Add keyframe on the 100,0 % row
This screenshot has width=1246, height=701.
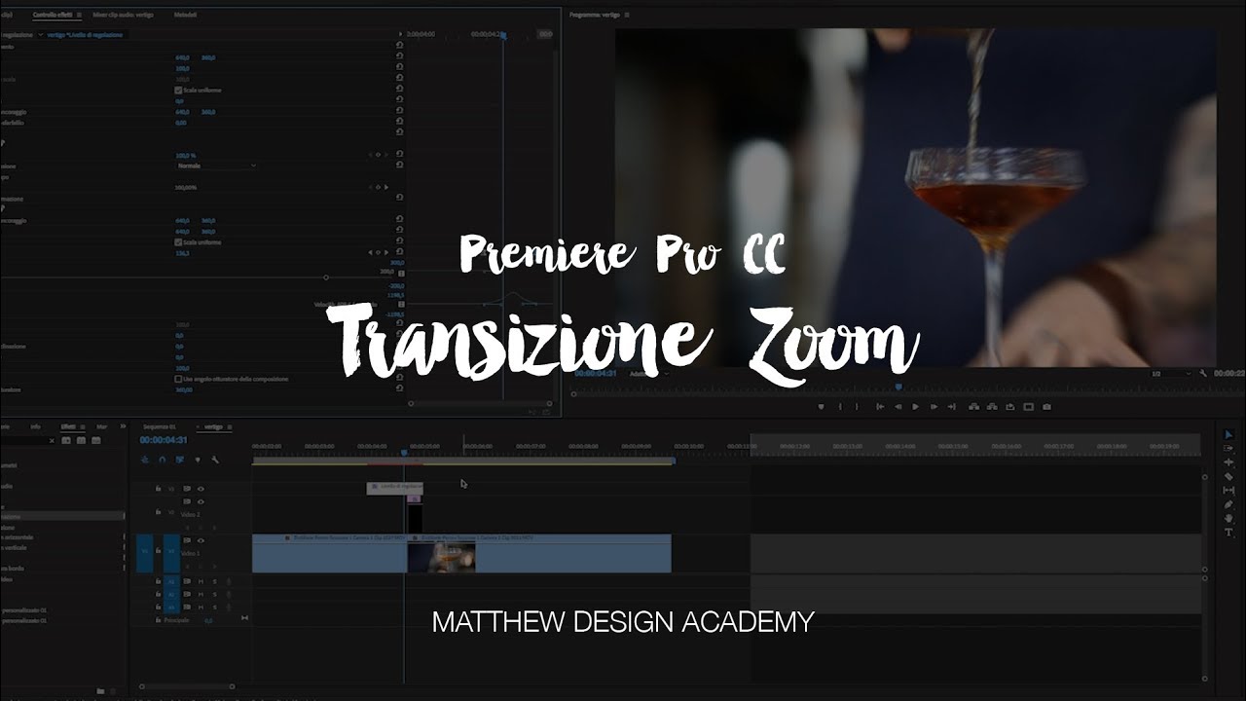(379, 155)
